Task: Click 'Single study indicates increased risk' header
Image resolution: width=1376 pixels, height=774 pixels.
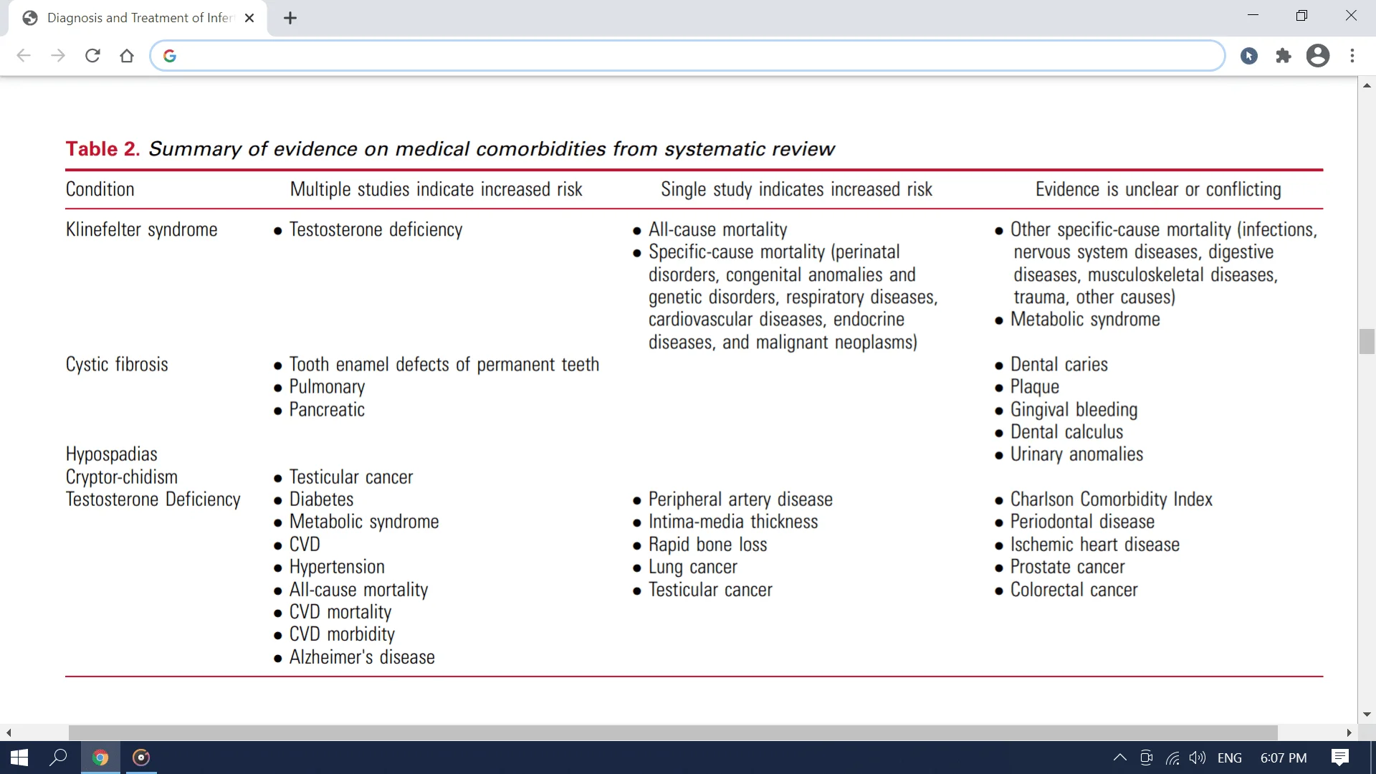Action: point(796,189)
